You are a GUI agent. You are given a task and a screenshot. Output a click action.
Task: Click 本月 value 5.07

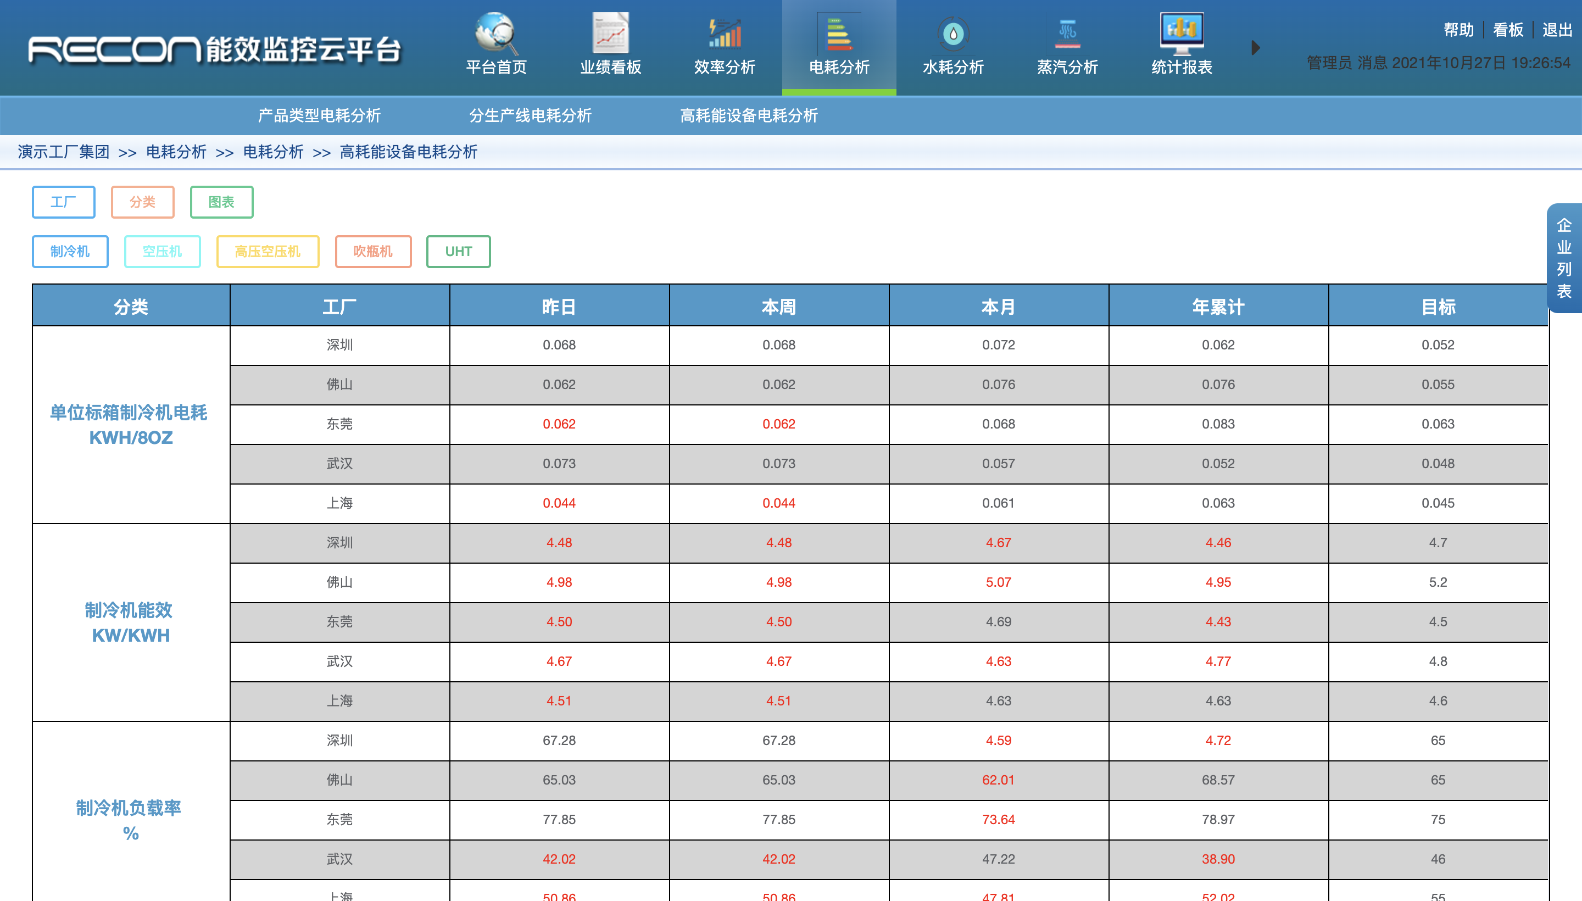coord(999,582)
